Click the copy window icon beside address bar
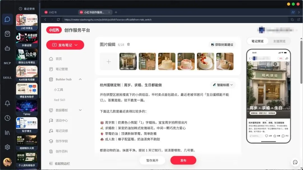The height and width of the screenshot is (170, 303). coord(292,20)
